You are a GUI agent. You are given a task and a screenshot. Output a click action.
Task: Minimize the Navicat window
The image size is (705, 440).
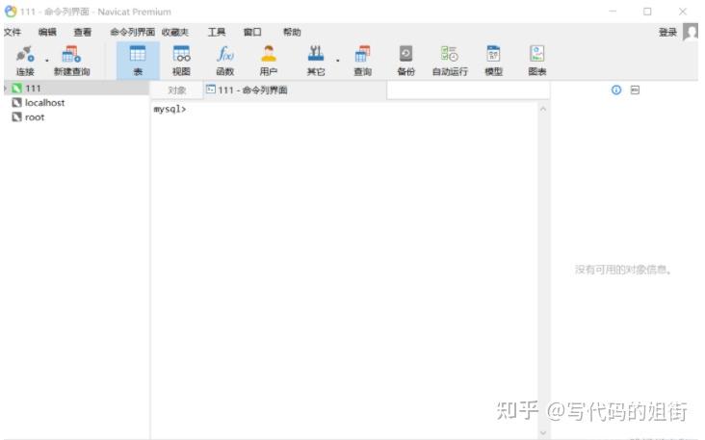(613, 12)
